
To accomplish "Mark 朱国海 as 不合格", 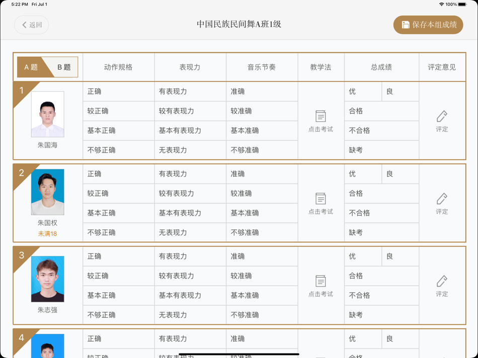I will pyautogui.click(x=382, y=130).
